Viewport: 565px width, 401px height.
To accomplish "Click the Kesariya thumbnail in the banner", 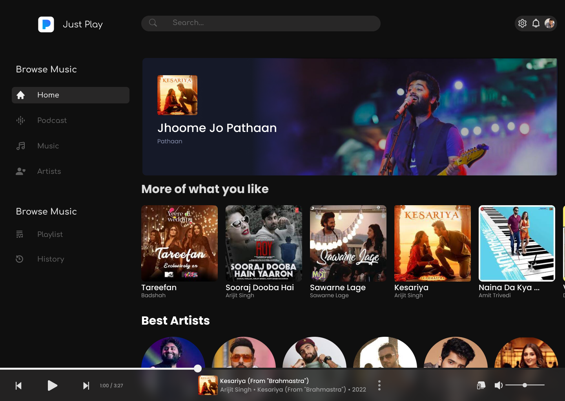I will tap(177, 95).
